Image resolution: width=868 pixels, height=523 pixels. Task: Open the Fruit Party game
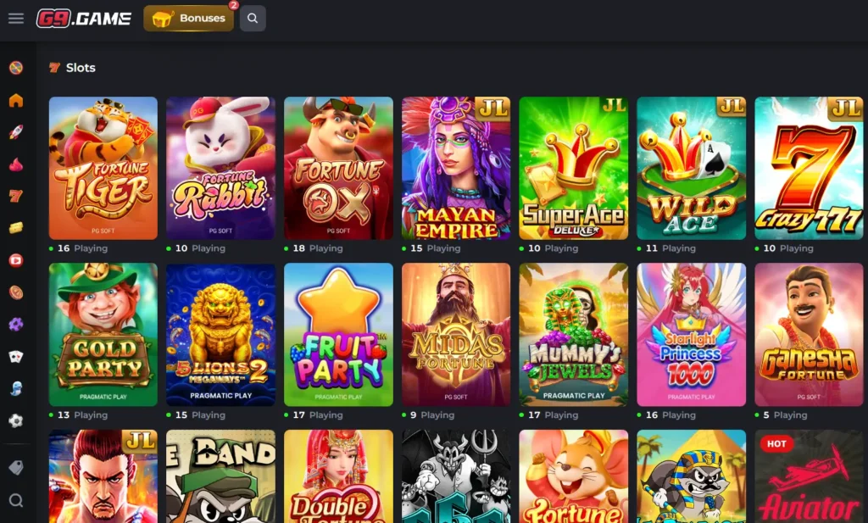click(x=338, y=335)
